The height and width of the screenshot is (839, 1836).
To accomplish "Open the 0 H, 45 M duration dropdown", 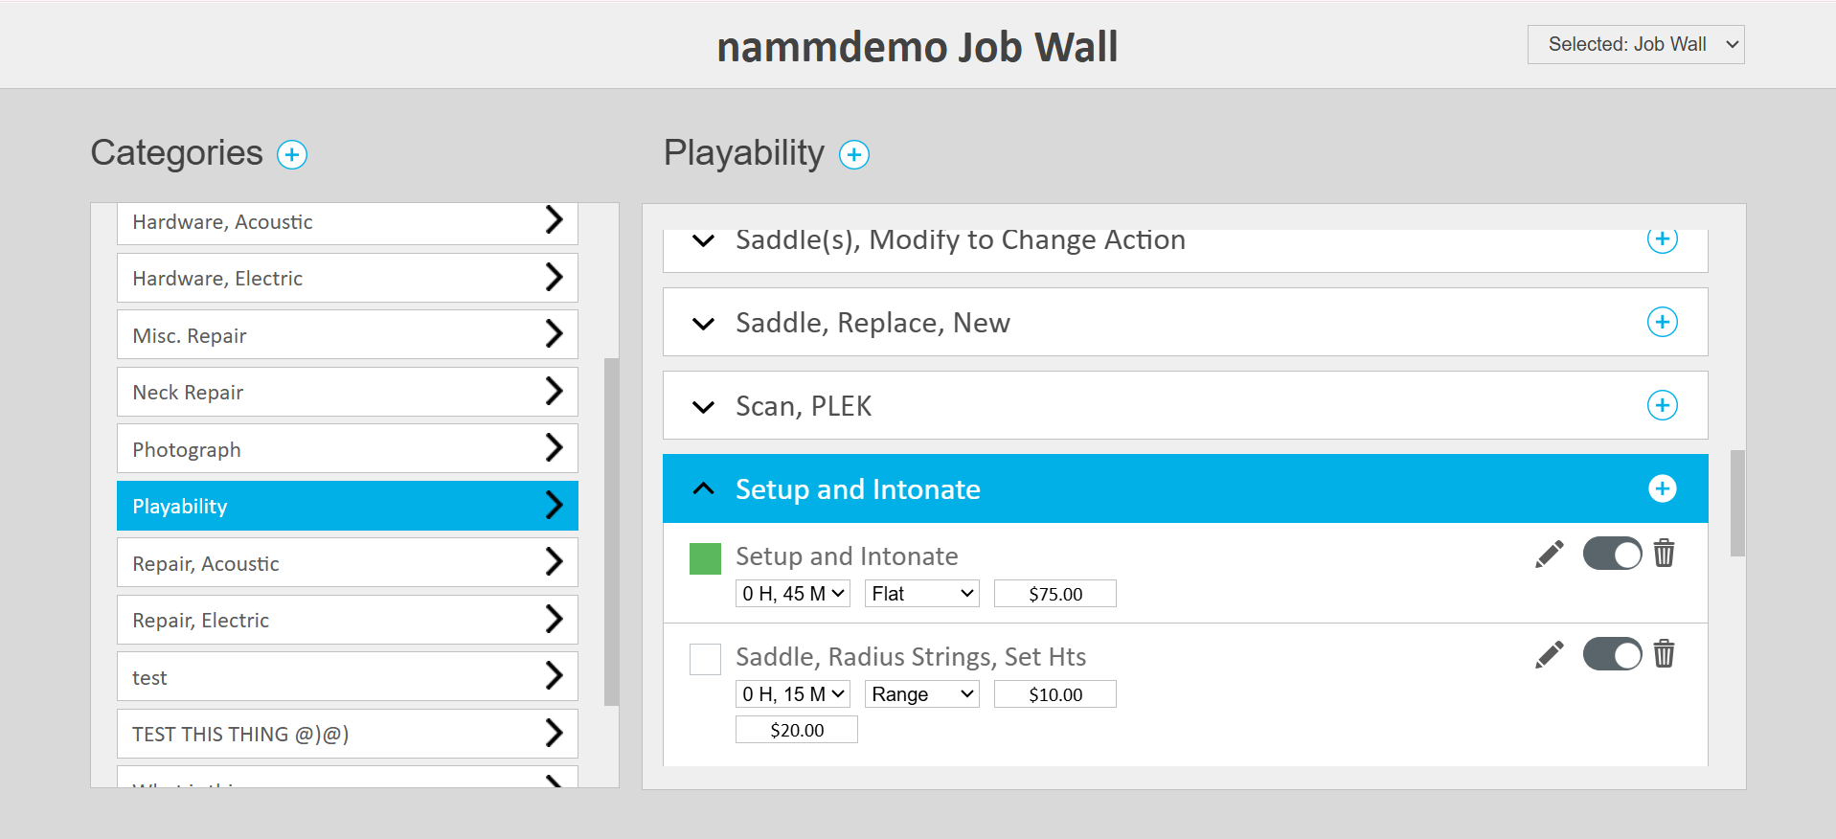I will coord(792,594).
